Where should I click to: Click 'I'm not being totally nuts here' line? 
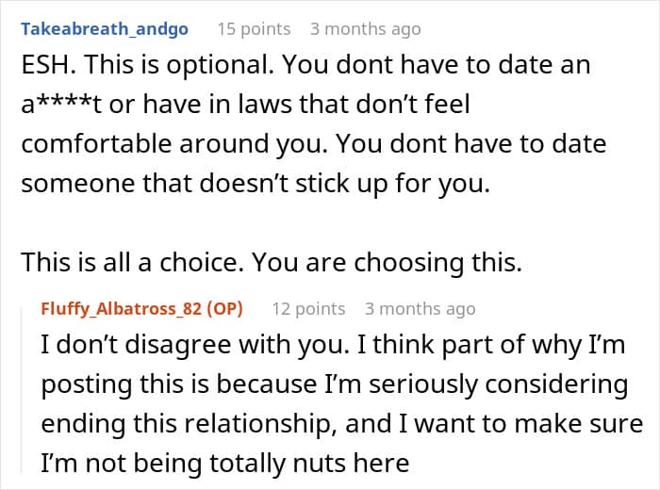click(224, 463)
